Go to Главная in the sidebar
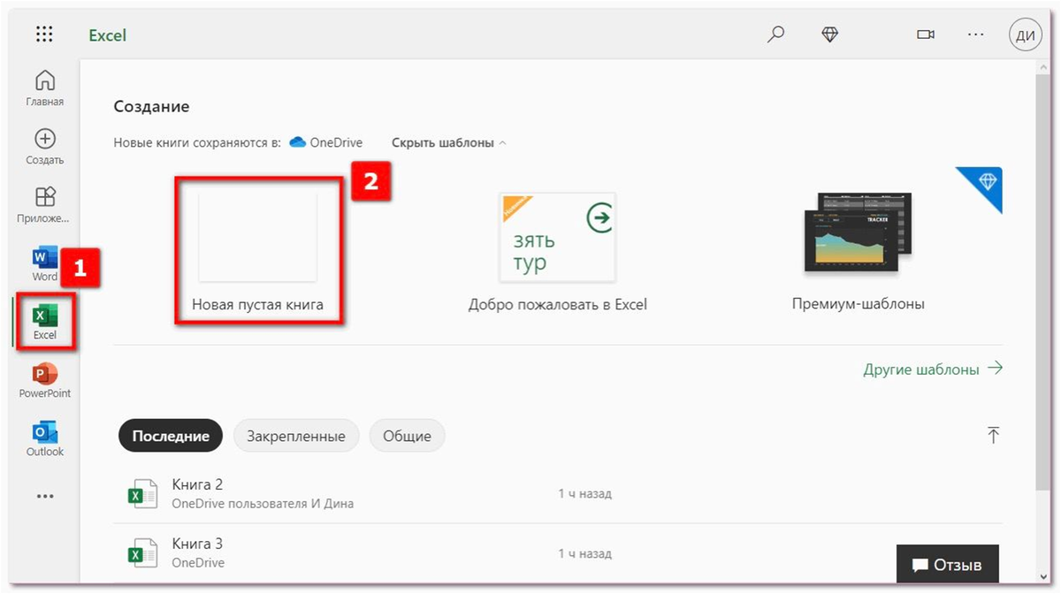This screenshot has height=594, width=1061. (44, 88)
